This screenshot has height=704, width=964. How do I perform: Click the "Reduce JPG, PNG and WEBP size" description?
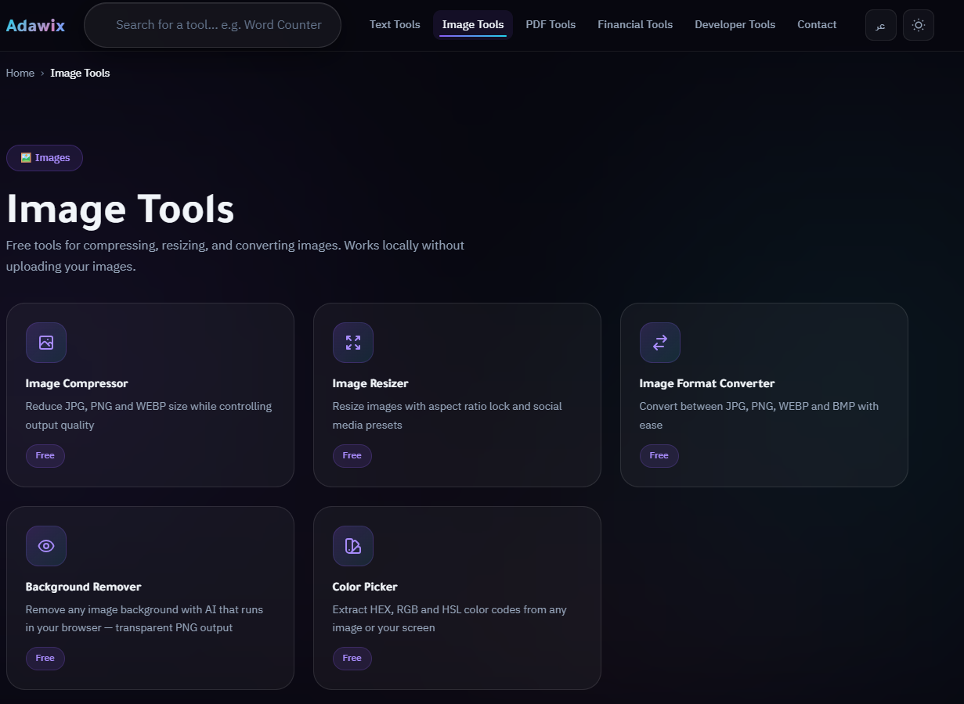click(149, 415)
